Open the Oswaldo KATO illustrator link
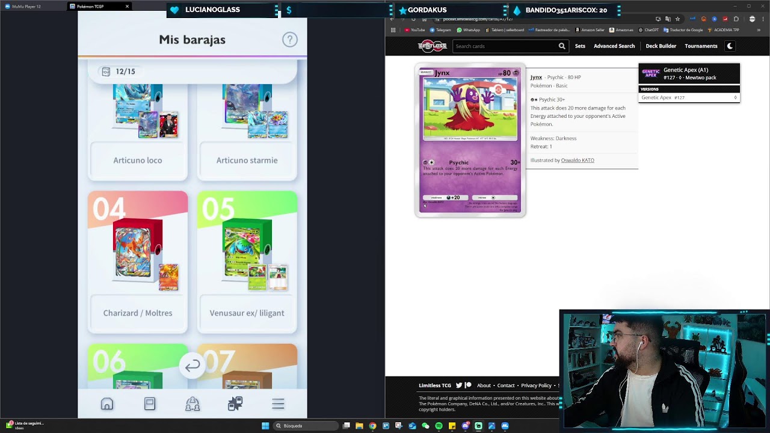This screenshot has height=433, width=770. coord(577,160)
